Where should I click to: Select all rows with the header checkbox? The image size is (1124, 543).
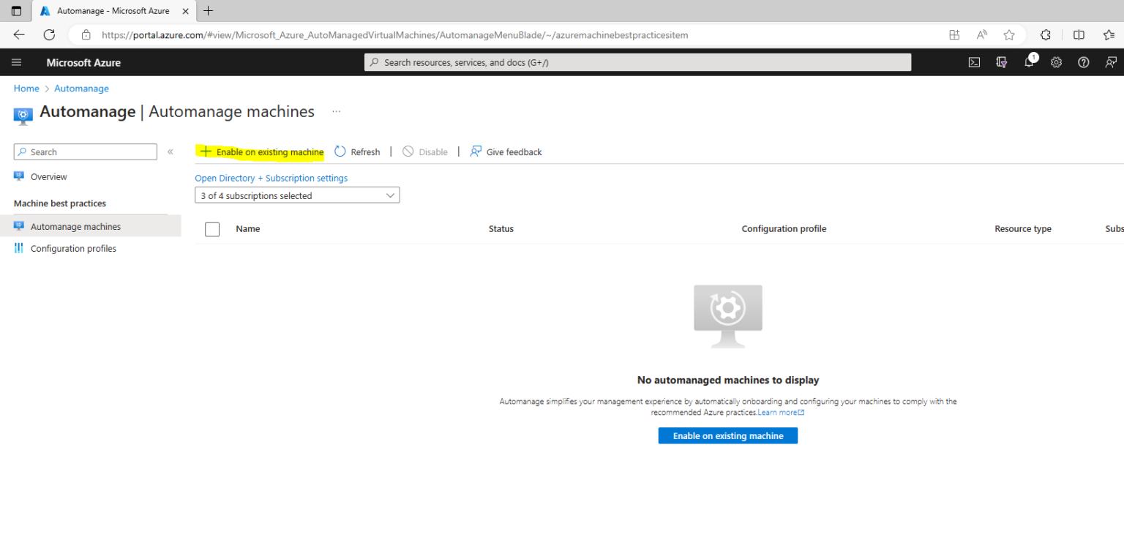pos(211,228)
